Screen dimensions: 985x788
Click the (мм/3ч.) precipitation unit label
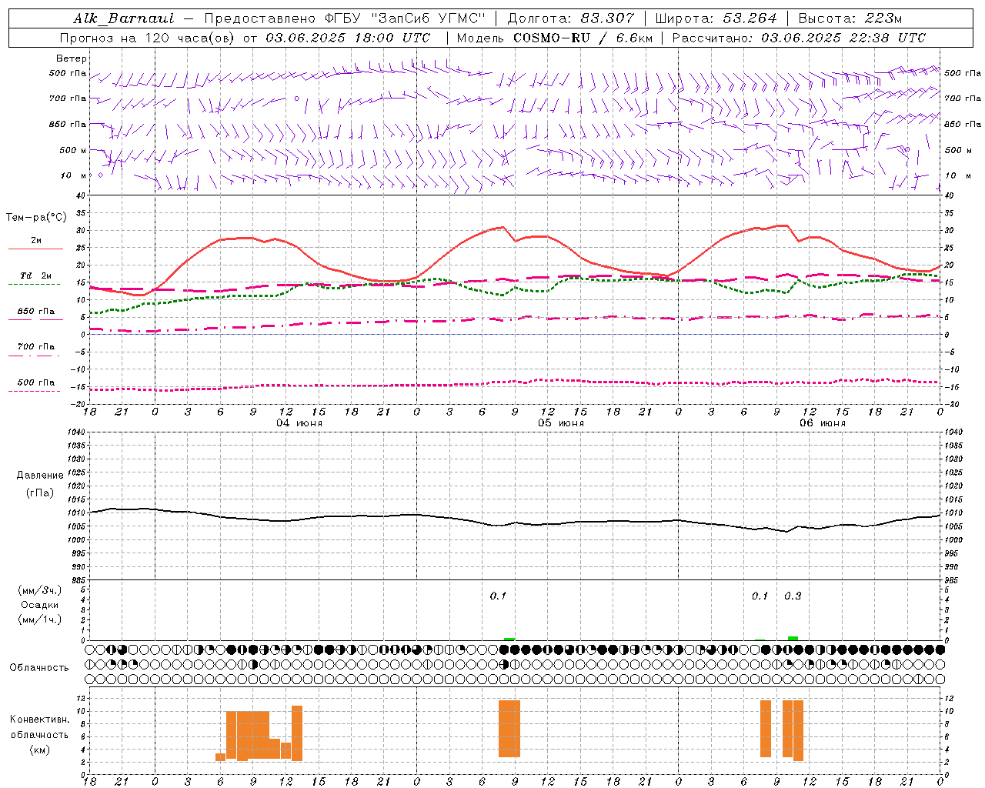point(40,590)
